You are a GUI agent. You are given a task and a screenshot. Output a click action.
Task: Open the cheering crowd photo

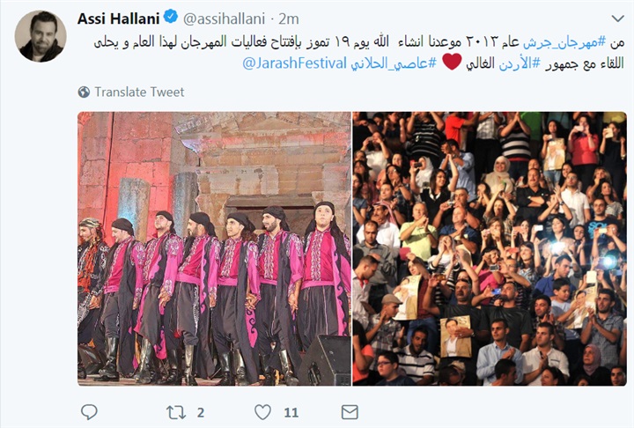coord(490,248)
